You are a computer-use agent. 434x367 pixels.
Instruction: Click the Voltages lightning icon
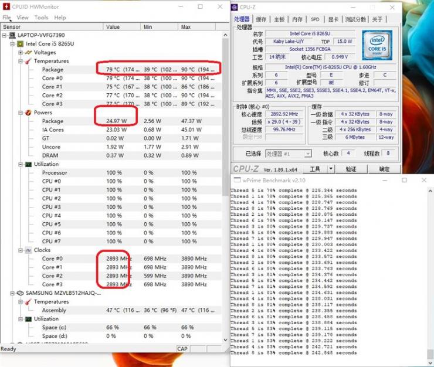[x=28, y=52]
